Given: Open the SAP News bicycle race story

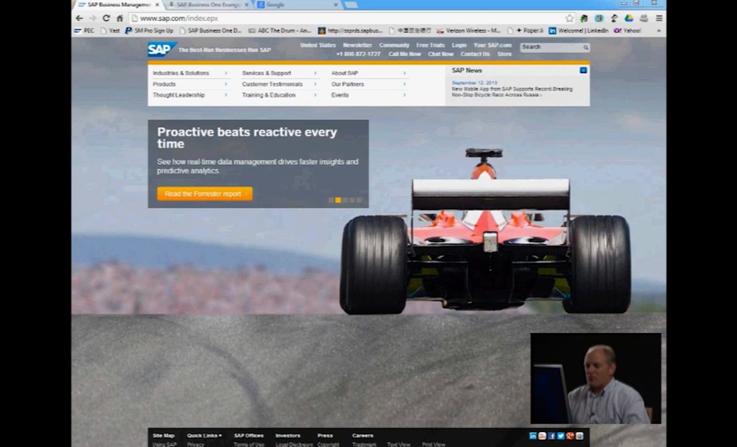Looking at the screenshot, I should point(512,92).
